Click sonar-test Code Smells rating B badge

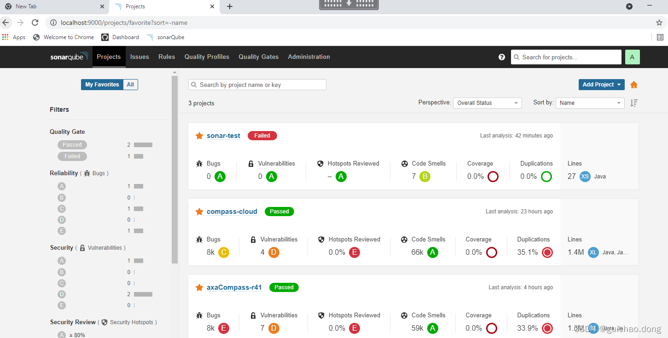pyautogui.click(x=425, y=176)
